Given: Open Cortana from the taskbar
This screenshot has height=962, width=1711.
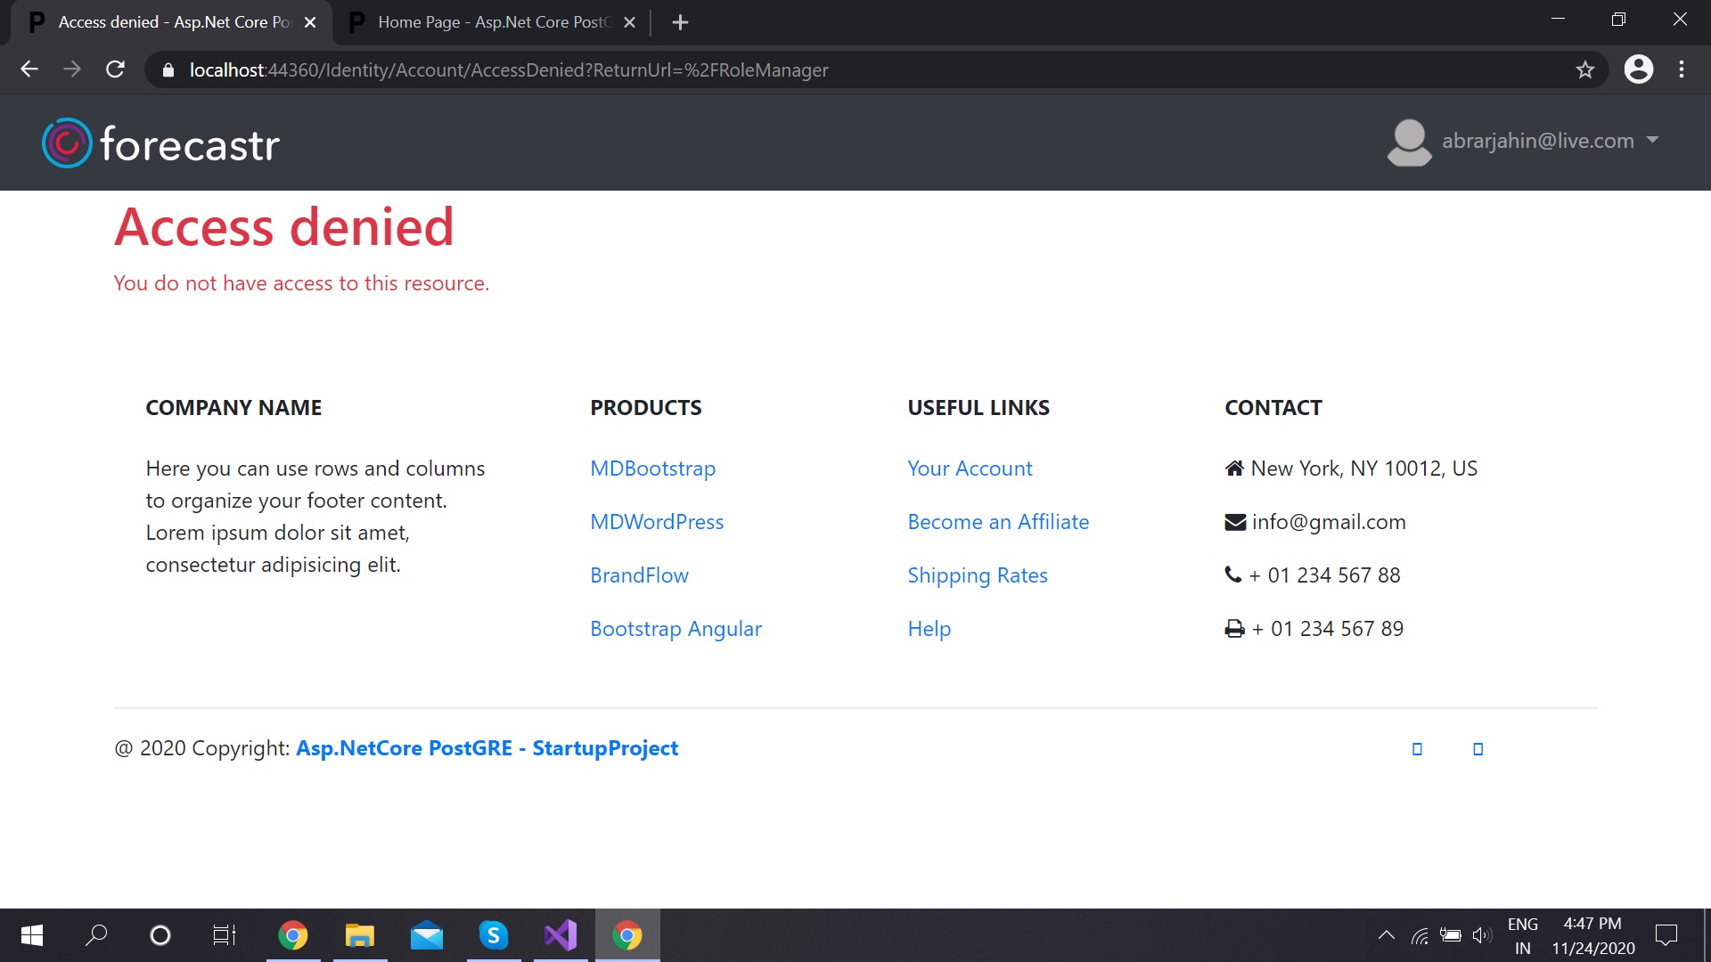Looking at the screenshot, I should point(160,935).
